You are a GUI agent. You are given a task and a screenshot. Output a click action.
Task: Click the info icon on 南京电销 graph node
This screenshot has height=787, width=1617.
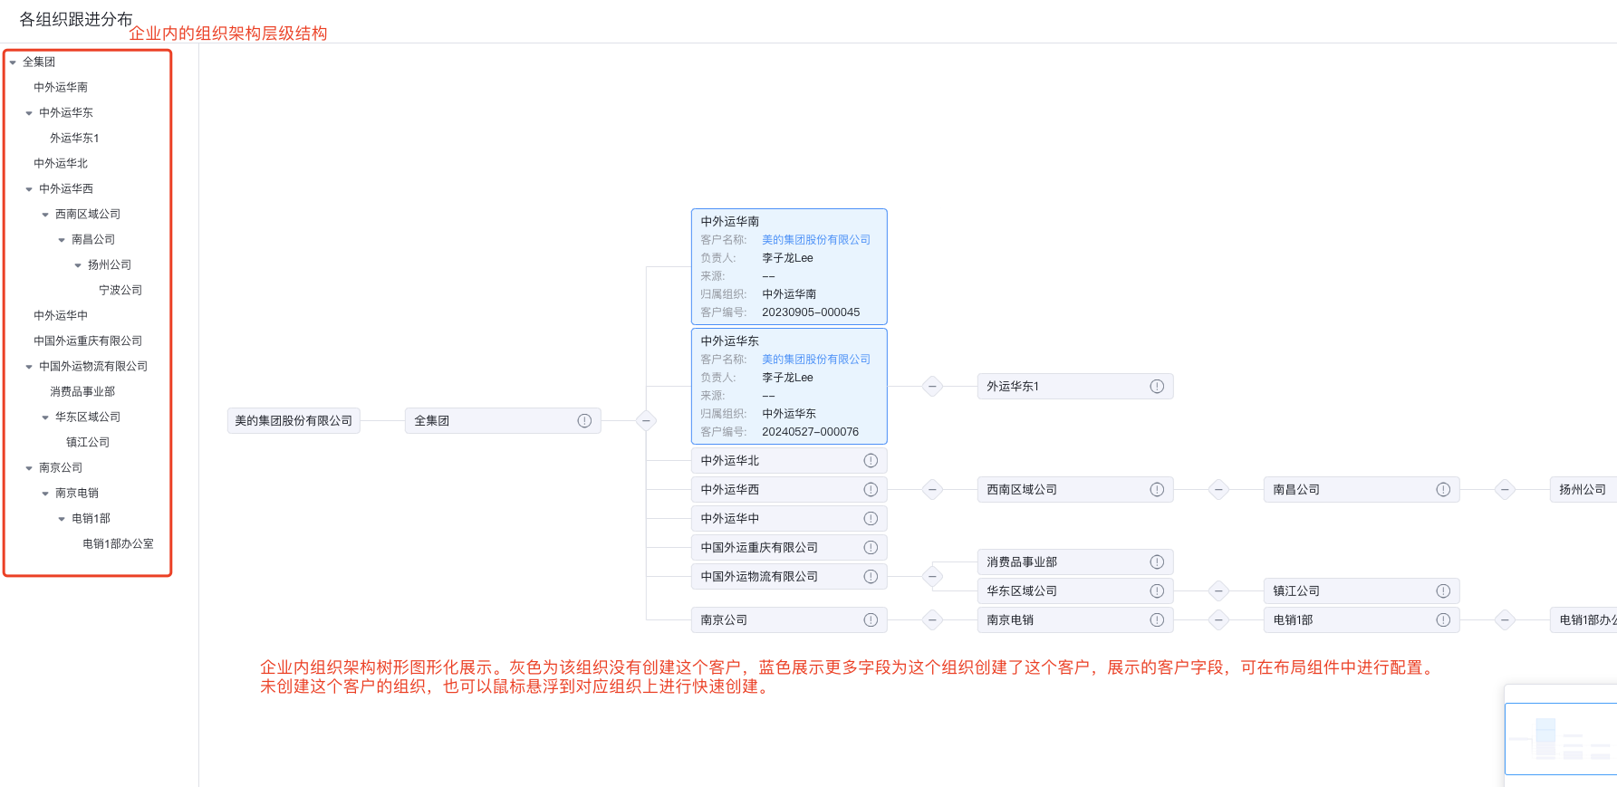(1157, 619)
